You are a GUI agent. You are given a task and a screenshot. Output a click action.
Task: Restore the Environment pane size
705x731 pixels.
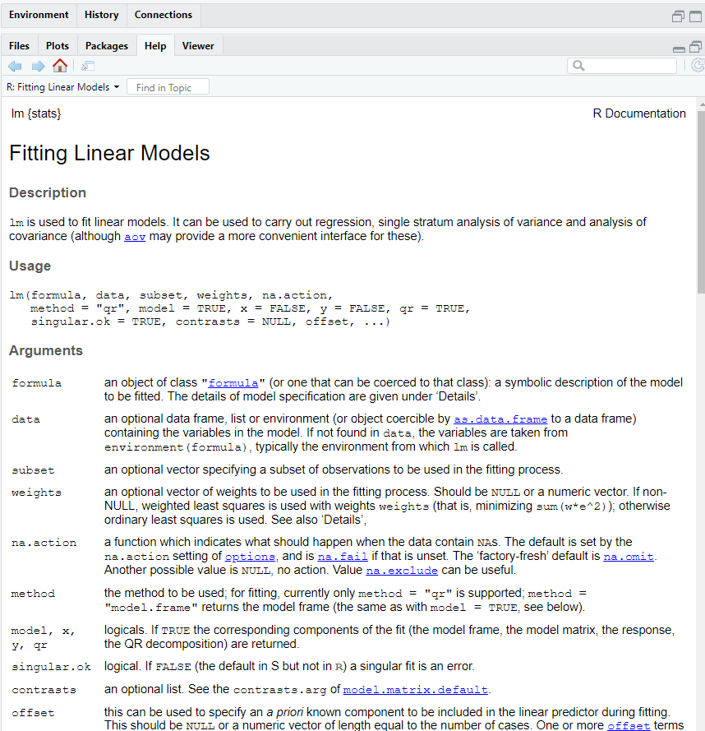[678, 16]
